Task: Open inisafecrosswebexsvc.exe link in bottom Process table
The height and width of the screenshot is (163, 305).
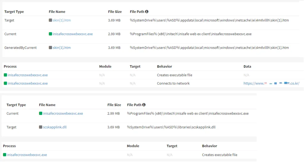Action: pos(27,155)
